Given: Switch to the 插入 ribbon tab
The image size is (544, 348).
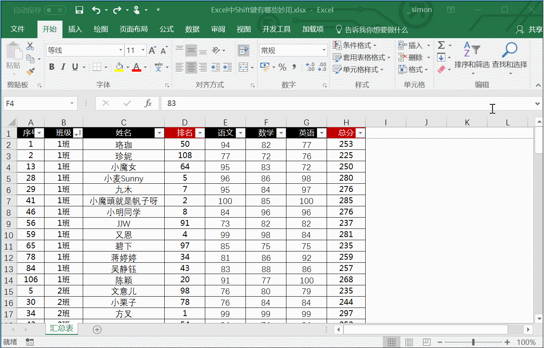Looking at the screenshot, I should click(x=75, y=29).
